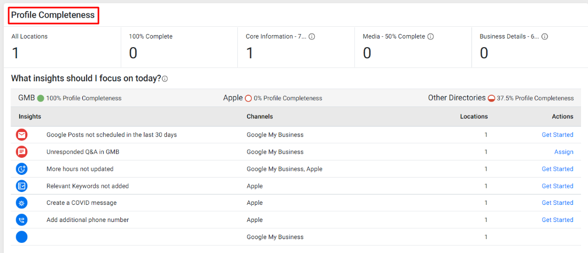Click Apple channel in Relevant Keywords row
588x253 pixels.
[x=254, y=186]
